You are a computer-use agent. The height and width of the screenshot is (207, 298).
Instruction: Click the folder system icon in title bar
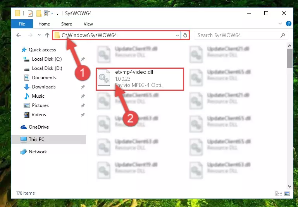pyautogui.click(x=17, y=13)
